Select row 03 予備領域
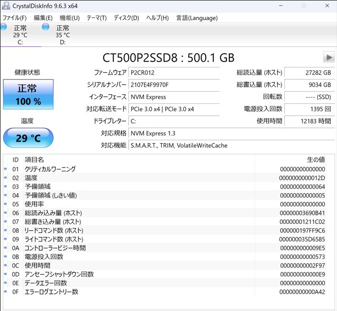The image size is (337, 311). (x=165, y=187)
